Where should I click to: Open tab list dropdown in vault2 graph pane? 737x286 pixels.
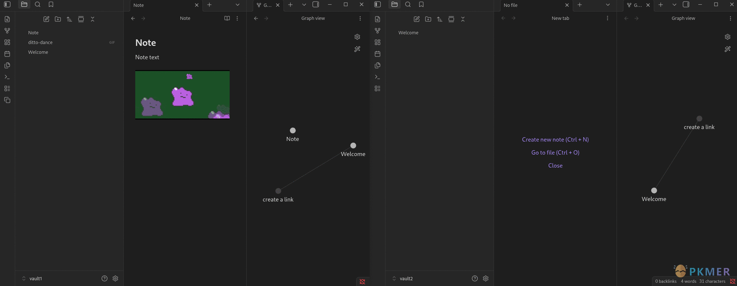[x=674, y=5]
